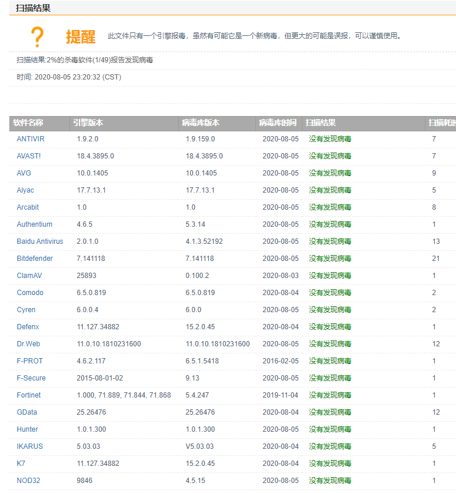Click the F-PROT database version 6.5.1.5418
The image size is (456, 493).
tap(202, 361)
